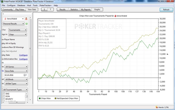Enable the BOUNTY checkbox

(4, 99)
